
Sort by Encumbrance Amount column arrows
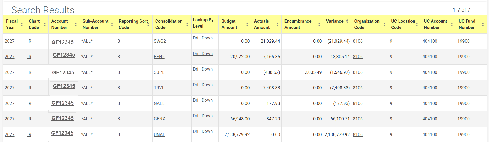tap(319, 24)
